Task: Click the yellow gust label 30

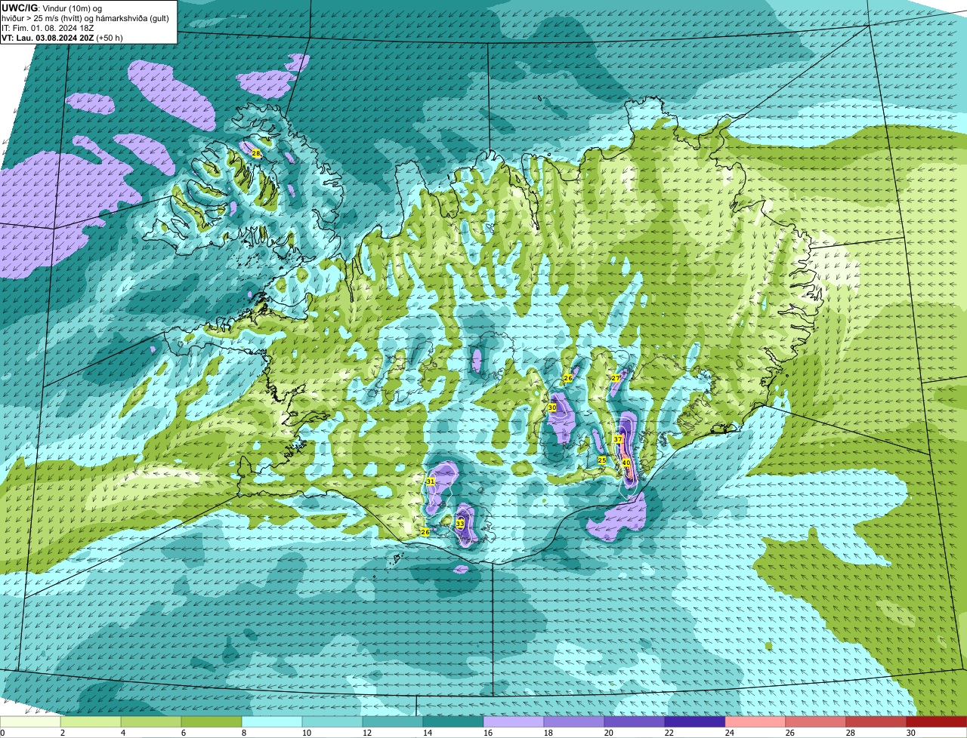Action: (x=552, y=407)
